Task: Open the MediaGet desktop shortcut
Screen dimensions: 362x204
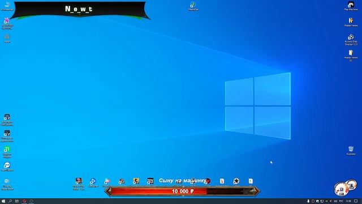Action: click(x=193, y=6)
